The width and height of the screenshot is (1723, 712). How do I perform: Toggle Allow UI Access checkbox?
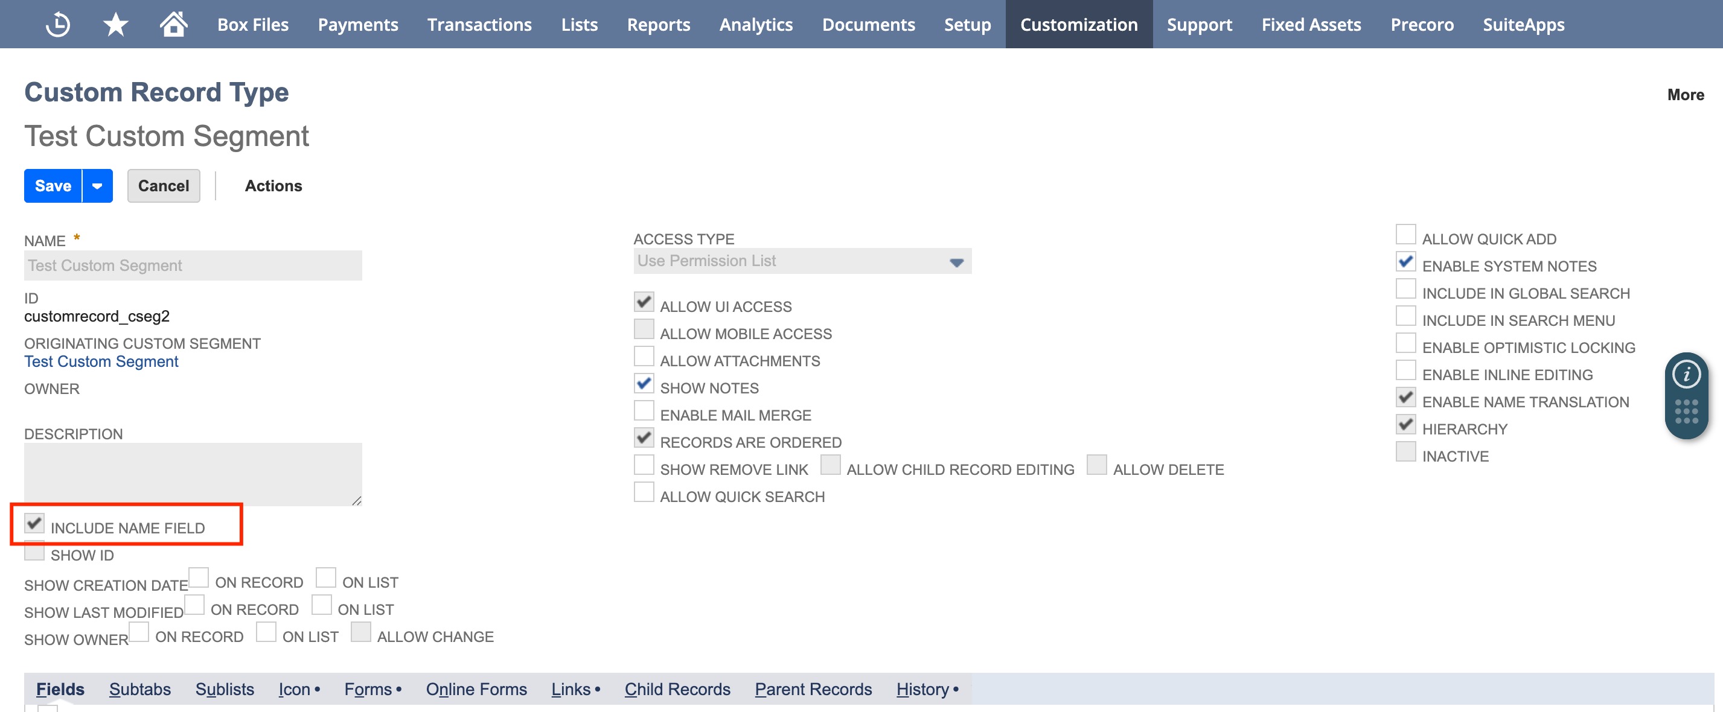coord(644,302)
